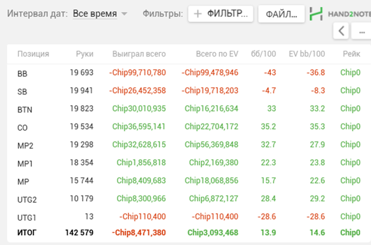
Task: Click the 'Рейк' column header
Action: (351, 53)
